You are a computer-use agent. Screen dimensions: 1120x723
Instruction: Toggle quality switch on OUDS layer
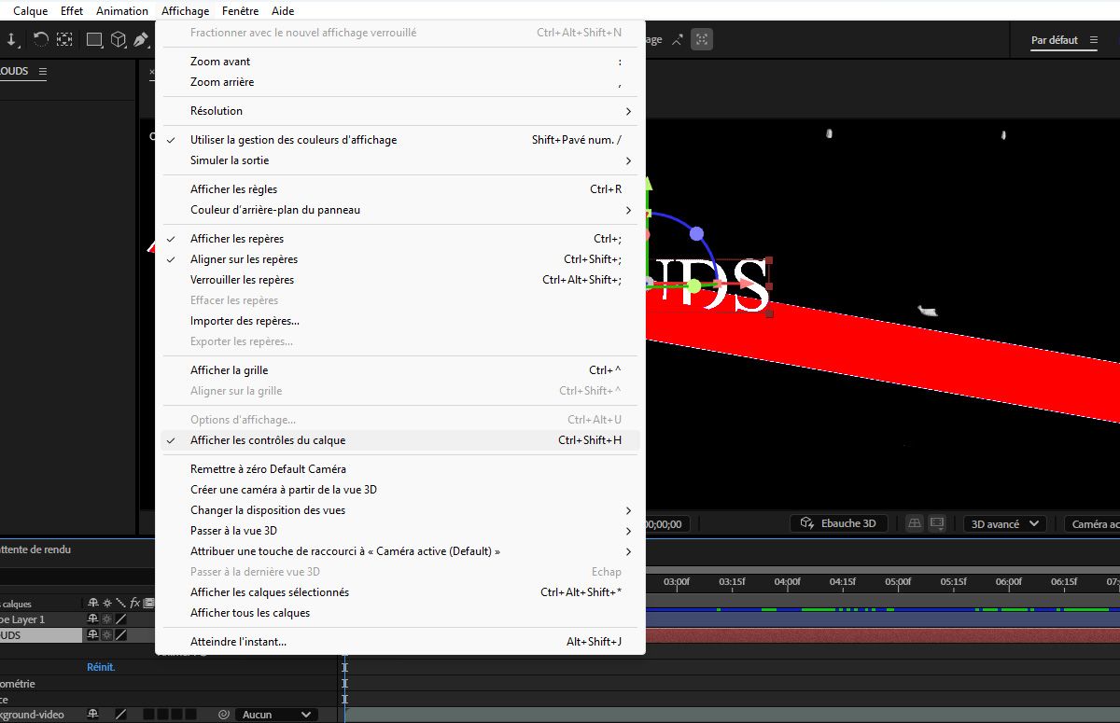[120, 635]
